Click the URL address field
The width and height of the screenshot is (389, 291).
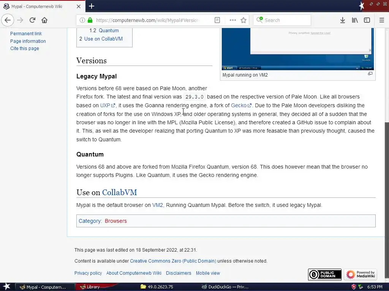pos(147,20)
